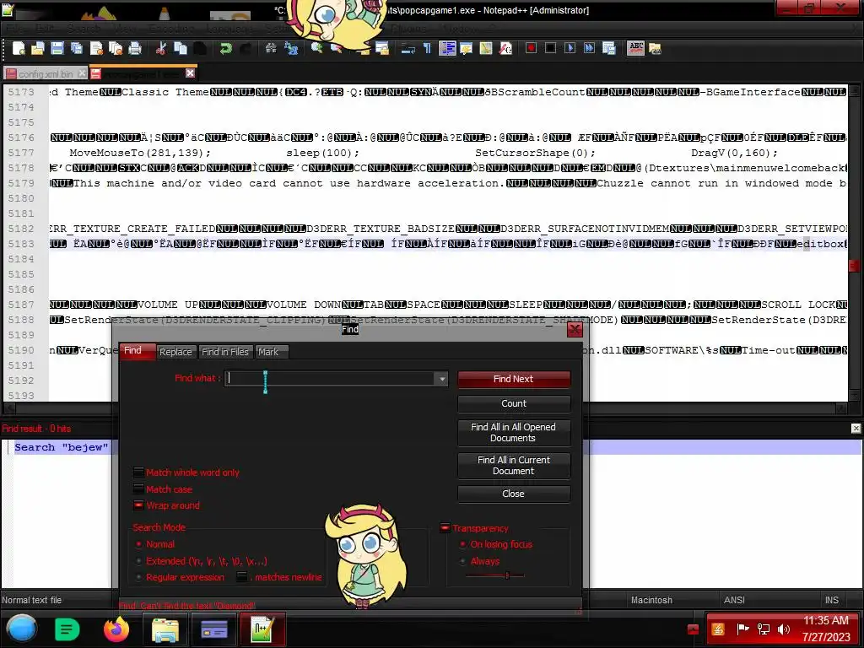Select Always transparency option

(463, 561)
